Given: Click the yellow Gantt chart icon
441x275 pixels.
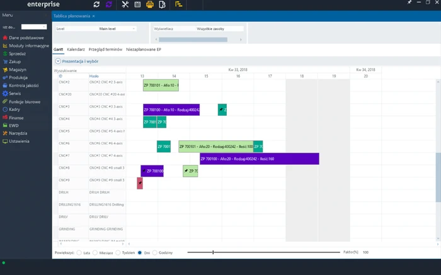Looking at the screenshot, I should [x=179, y=4].
